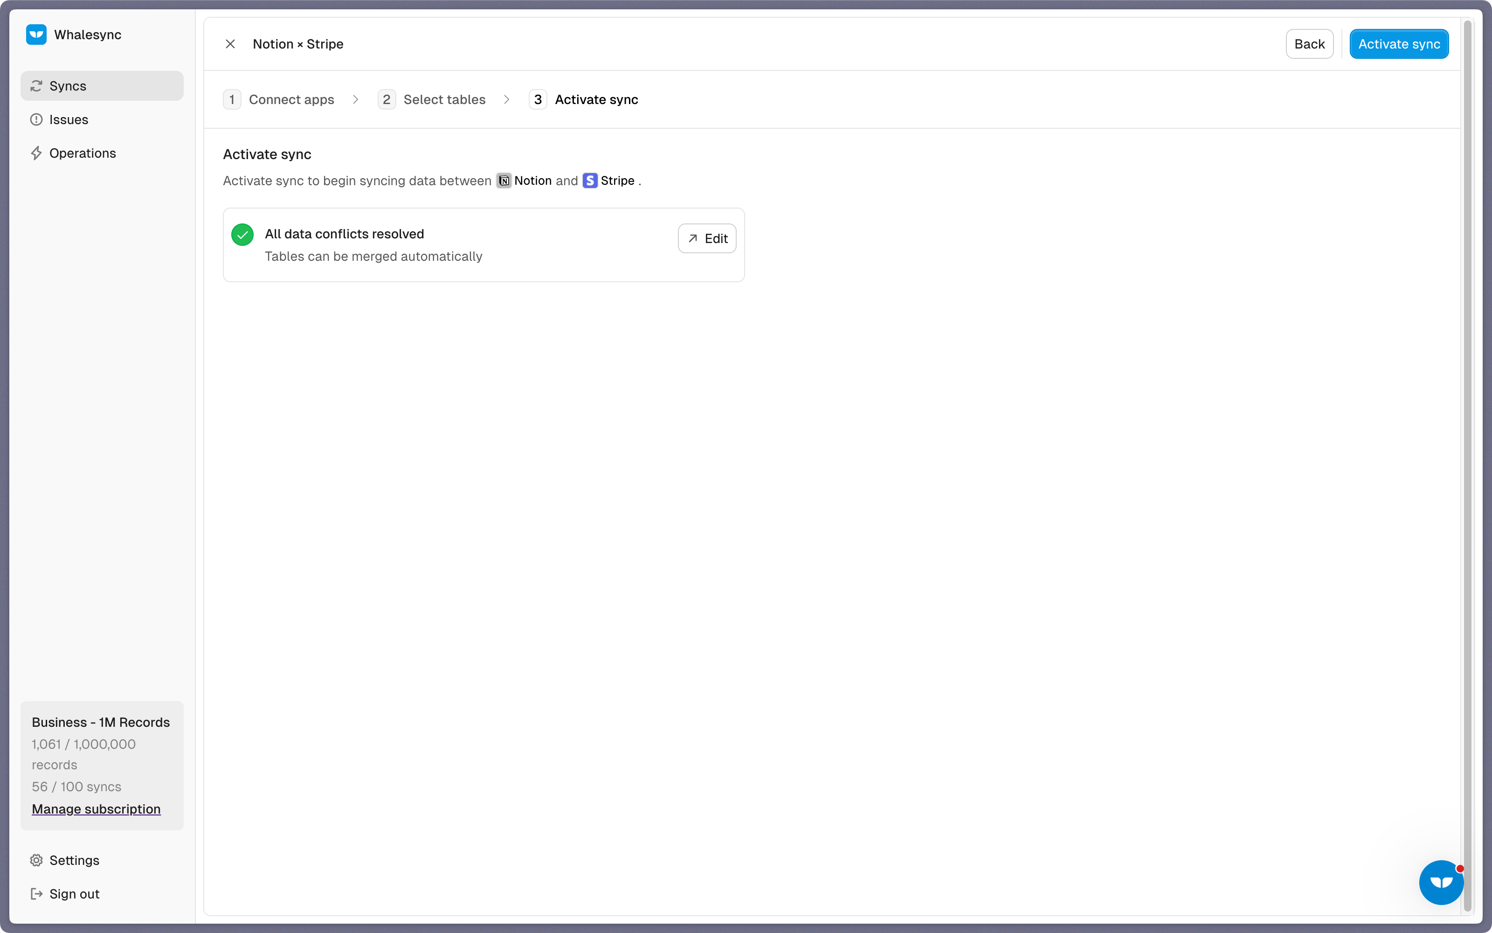
Task: Click the 'Notion × Stripe' title text
Action: [298, 44]
